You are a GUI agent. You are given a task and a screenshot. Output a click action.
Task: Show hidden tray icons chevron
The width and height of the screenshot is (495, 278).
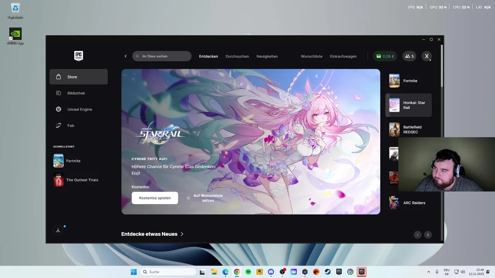[x=428, y=272]
